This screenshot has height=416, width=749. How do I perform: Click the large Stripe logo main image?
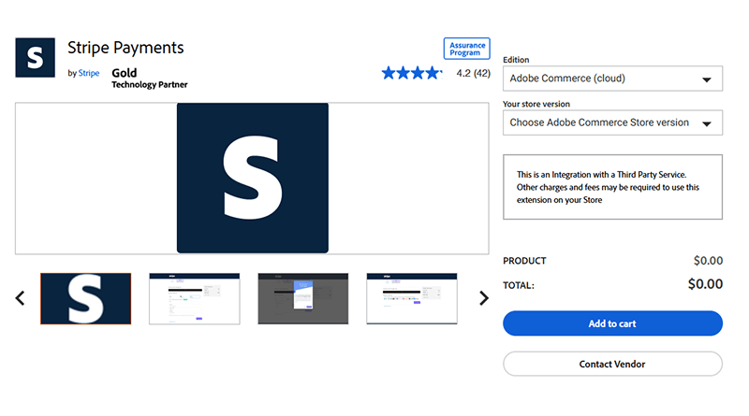tap(252, 178)
